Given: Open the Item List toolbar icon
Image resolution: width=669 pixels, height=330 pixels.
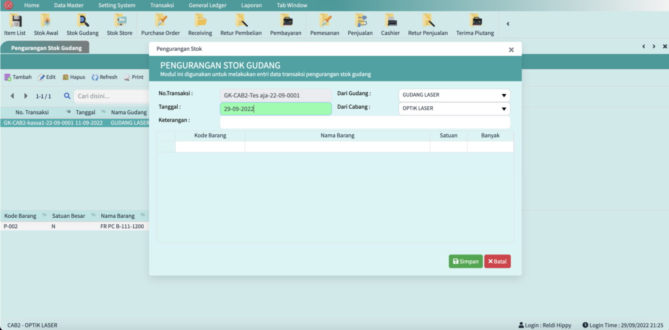Looking at the screenshot, I should 16,24.
